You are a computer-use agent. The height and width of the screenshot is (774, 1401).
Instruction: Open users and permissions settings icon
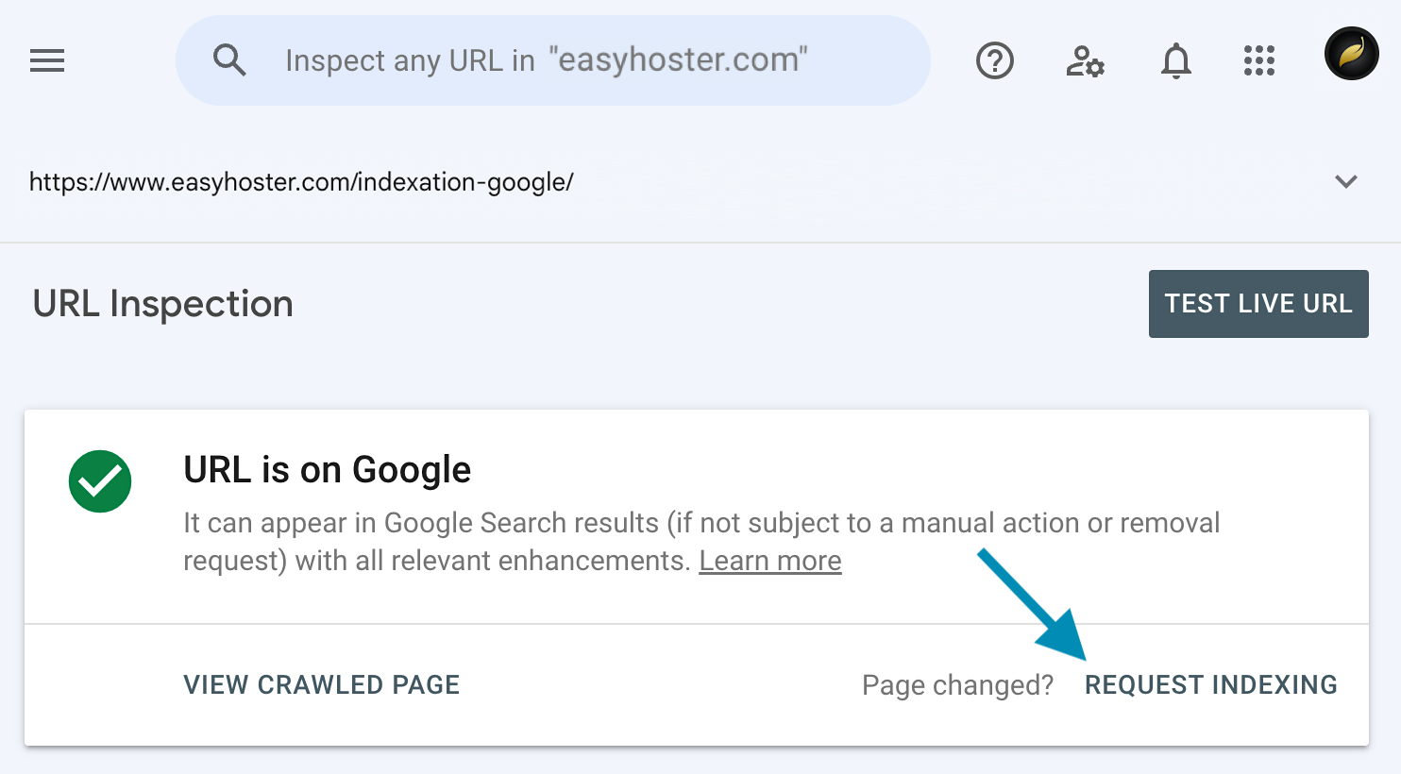1085,61
